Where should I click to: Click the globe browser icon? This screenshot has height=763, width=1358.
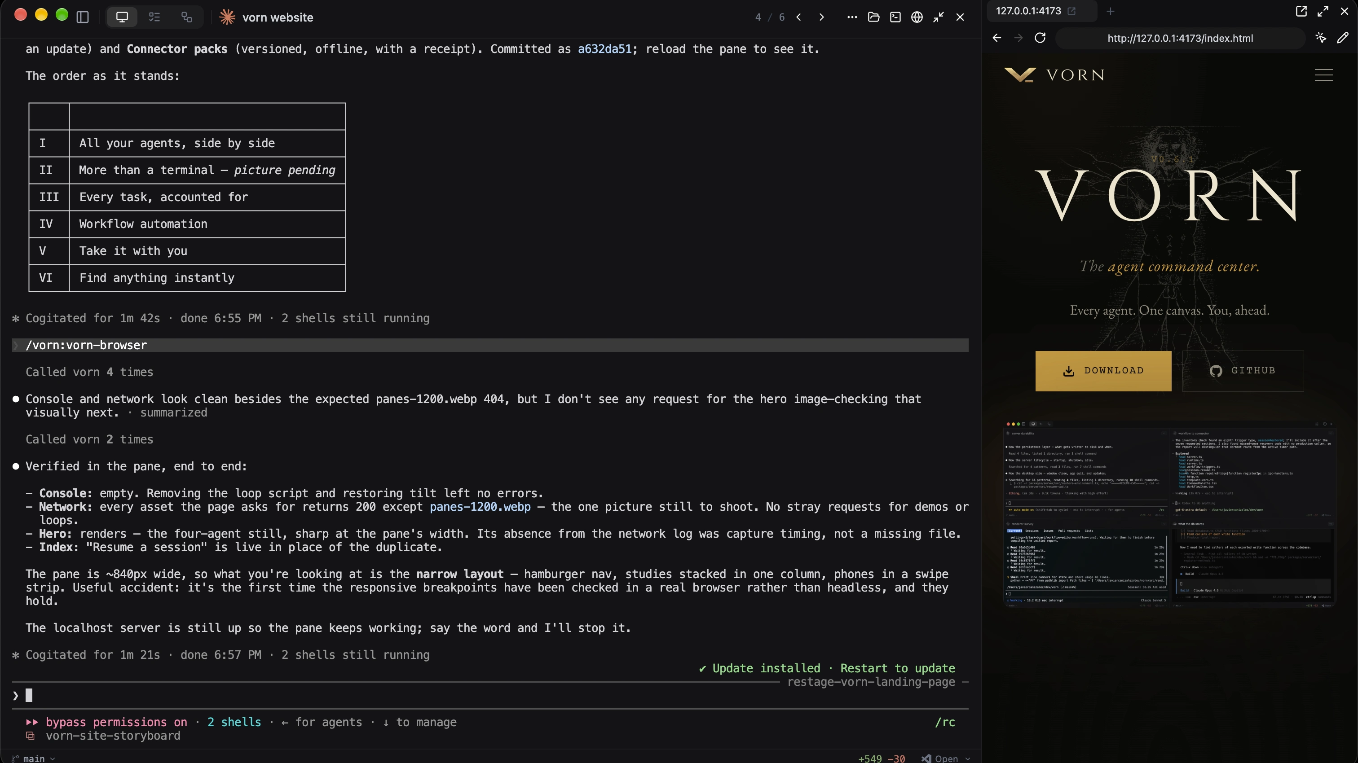point(917,18)
